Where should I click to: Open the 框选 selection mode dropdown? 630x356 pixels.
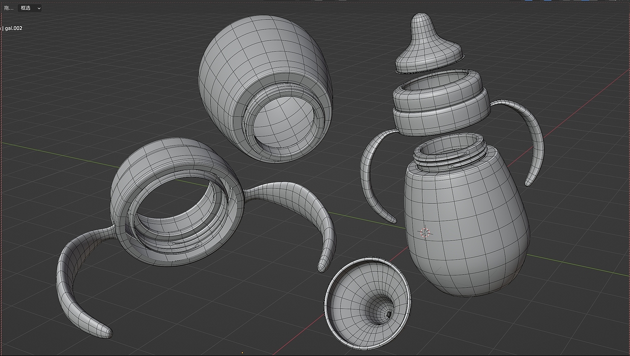pyautogui.click(x=30, y=8)
